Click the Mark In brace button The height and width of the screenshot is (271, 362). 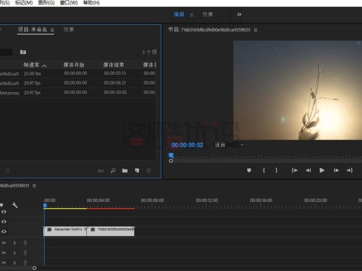coord(264,171)
